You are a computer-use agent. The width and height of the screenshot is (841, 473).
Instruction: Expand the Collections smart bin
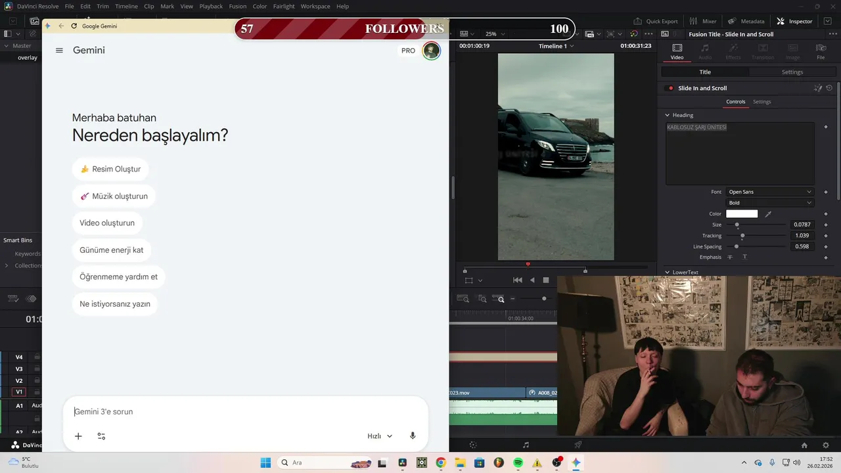(x=7, y=265)
